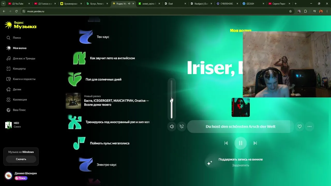Screen dimensions: 331x186
Task: Click the green note icon for мегаполис
Action: [x=79, y=143]
